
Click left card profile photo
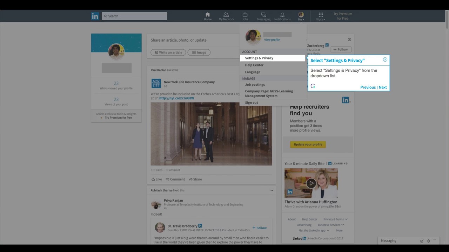tap(116, 52)
